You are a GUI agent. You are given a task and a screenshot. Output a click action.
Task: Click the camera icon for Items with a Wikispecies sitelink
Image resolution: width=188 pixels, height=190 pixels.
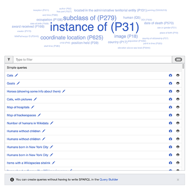click(x=170, y=163)
